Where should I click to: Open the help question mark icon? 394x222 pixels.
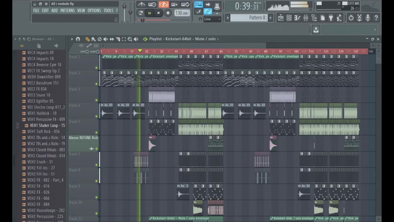coord(376,18)
